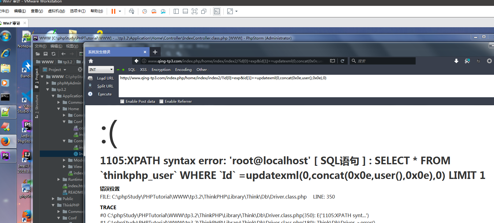
Task: Go back with browser back arrow
Action: pyautogui.click(x=136, y=61)
